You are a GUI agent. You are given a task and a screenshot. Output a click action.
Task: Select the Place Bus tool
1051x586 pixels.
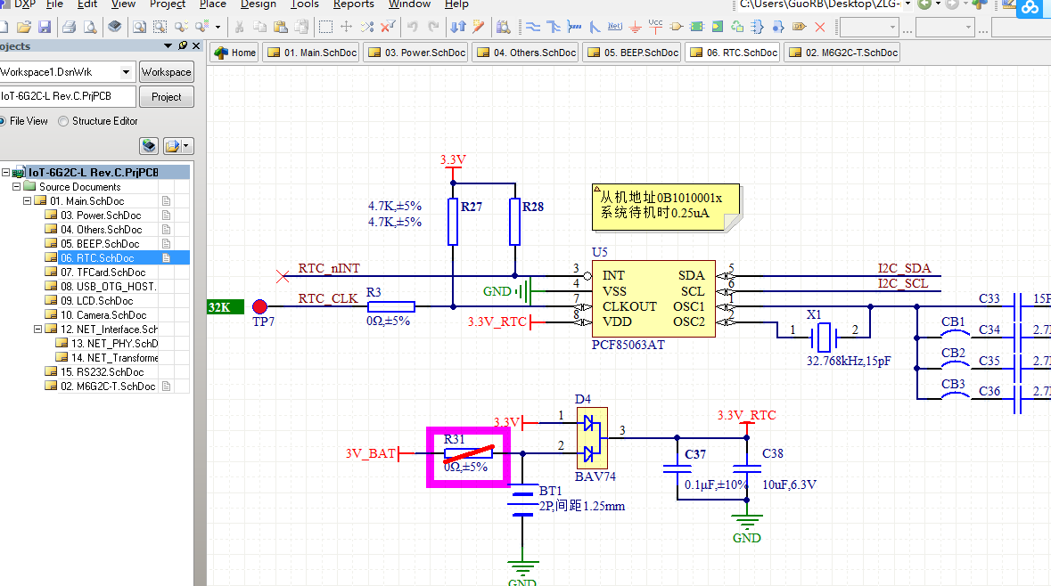[554, 27]
